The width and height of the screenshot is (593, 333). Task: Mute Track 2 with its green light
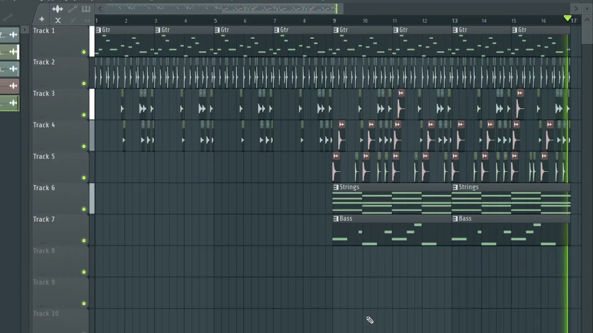84,83
